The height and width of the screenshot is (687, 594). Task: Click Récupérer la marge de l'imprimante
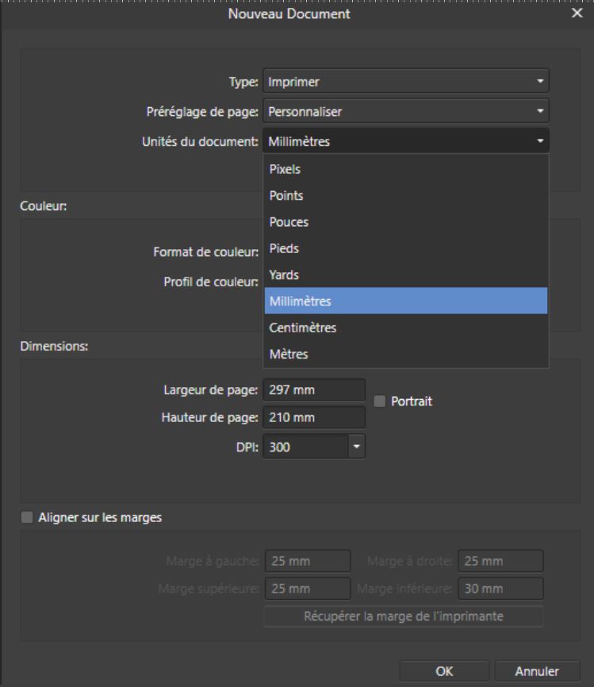[404, 616]
